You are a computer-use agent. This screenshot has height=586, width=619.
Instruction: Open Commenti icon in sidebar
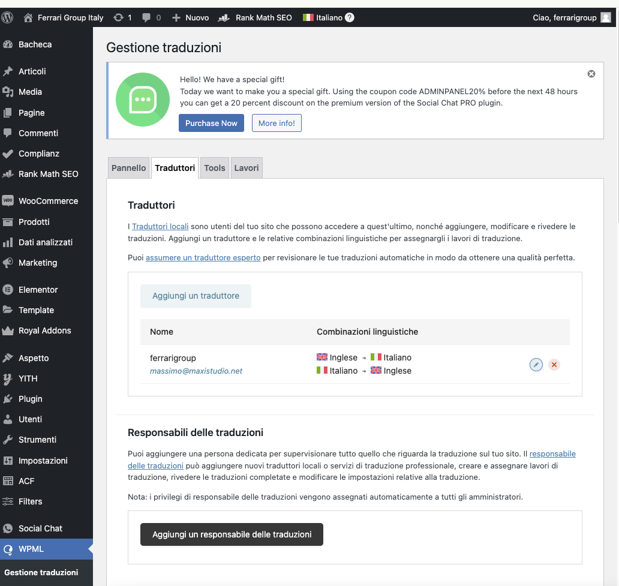point(8,133)
